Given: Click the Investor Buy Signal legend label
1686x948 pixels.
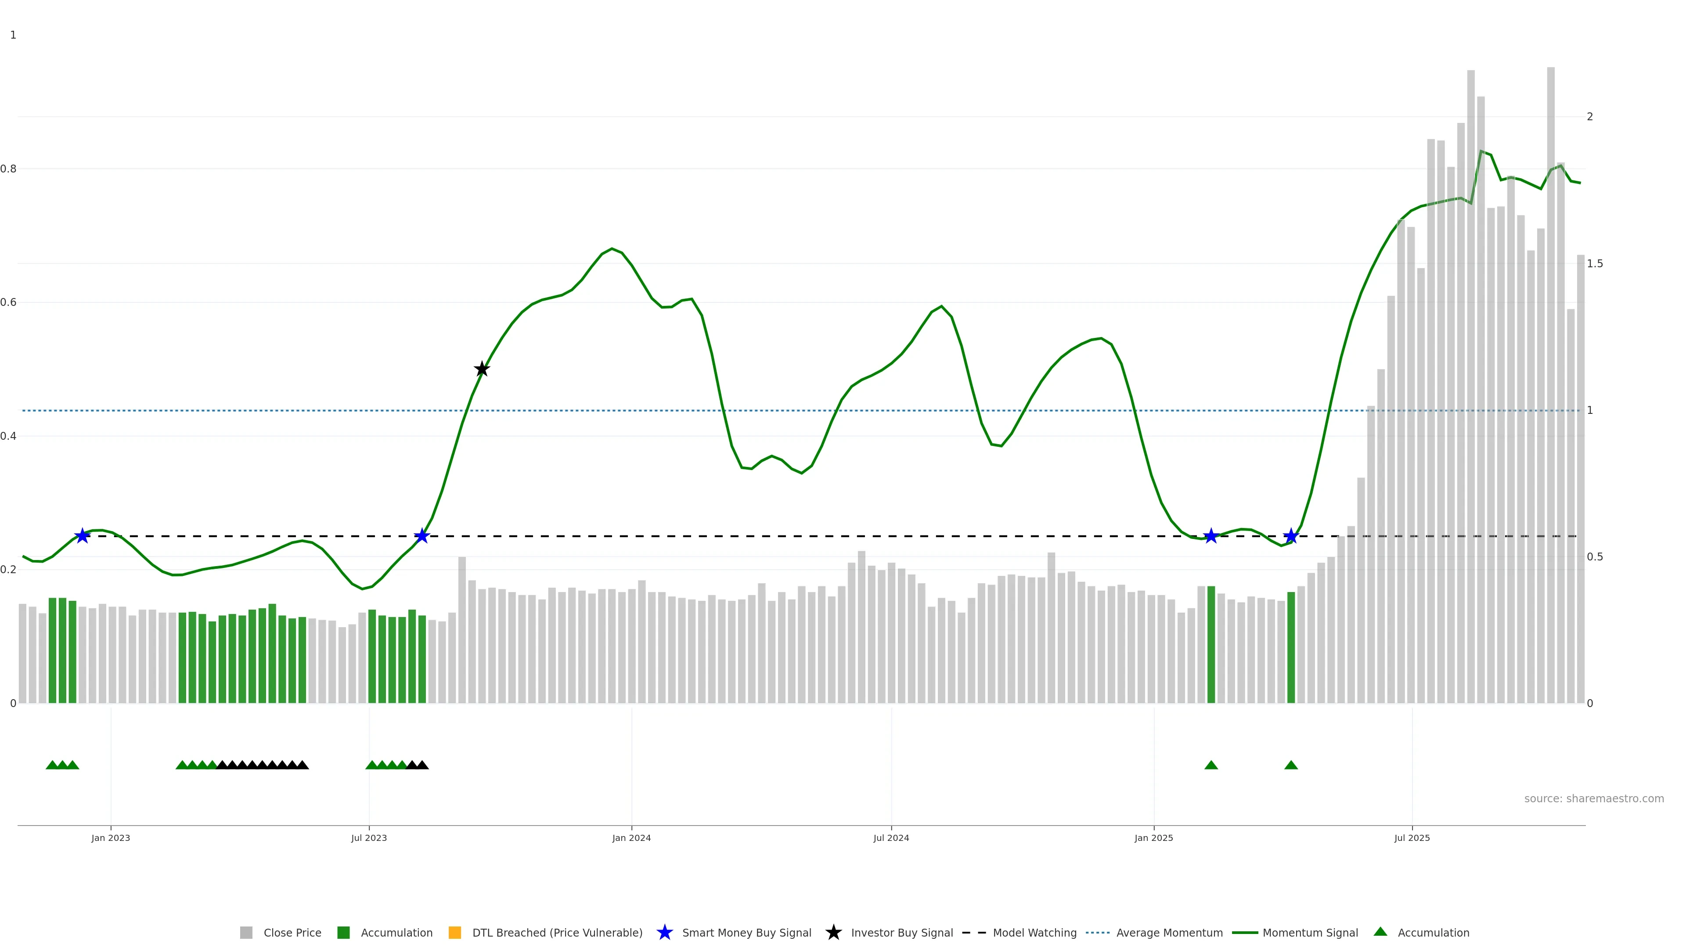Looking at the screenshot, I should 901,933.
